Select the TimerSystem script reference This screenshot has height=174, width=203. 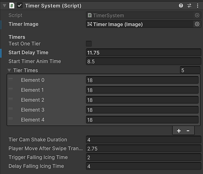pos(140,15)
